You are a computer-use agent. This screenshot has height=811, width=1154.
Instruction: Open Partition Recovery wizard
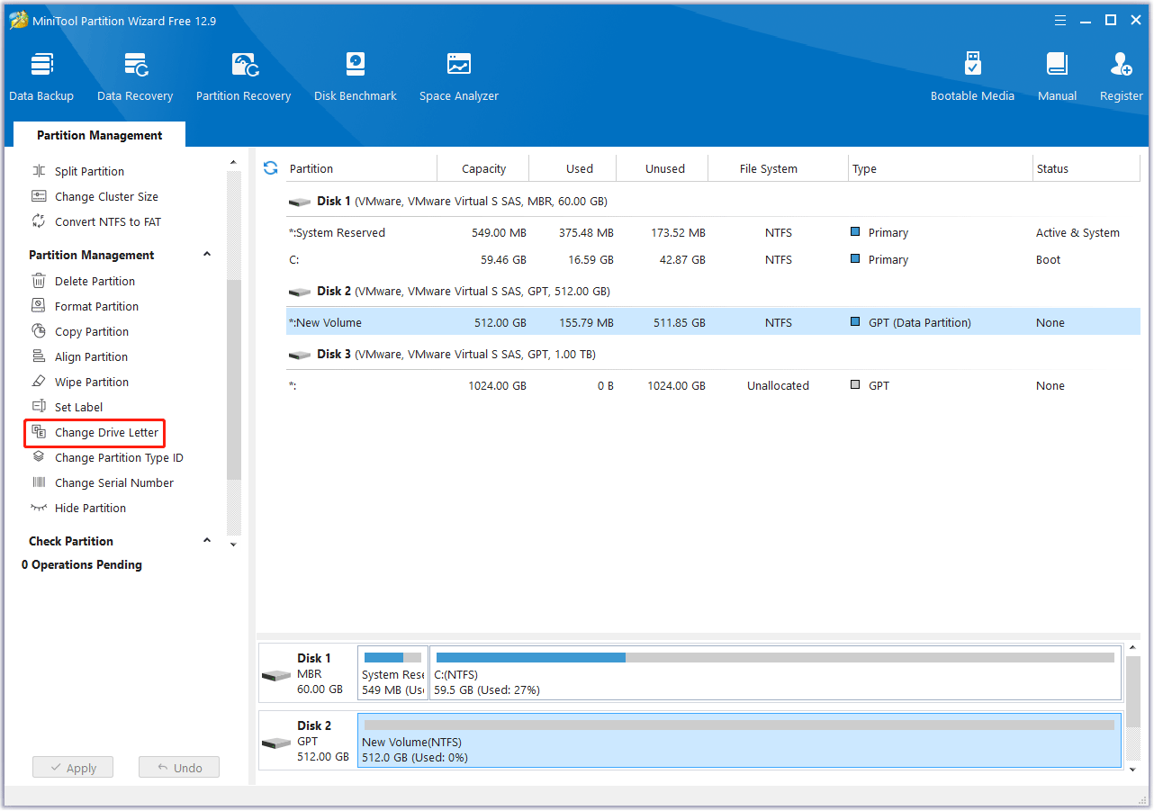[x=244, y=77]
